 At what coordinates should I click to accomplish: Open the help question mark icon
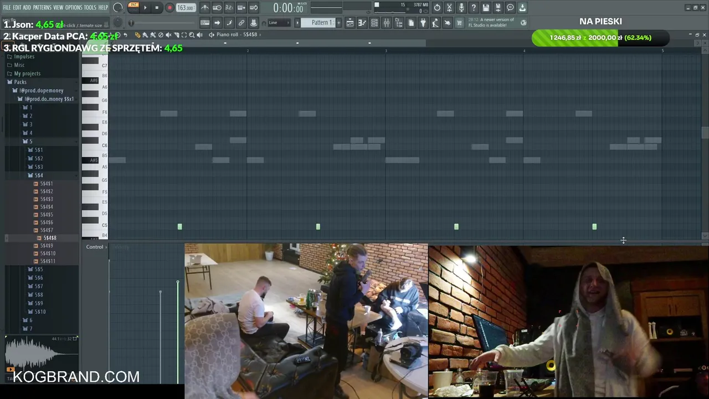474,8
